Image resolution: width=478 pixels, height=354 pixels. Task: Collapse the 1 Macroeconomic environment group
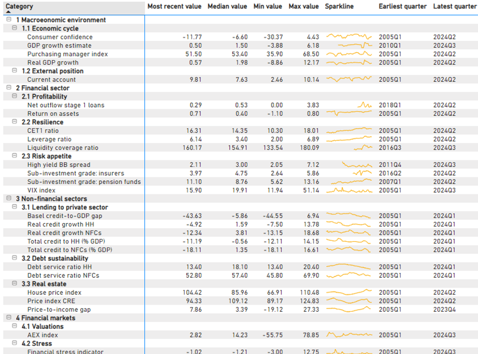9,19
